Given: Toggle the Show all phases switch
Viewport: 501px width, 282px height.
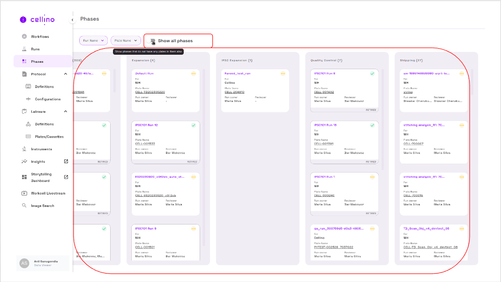Looking at the screenshot, I should click(x=151, y=41).
